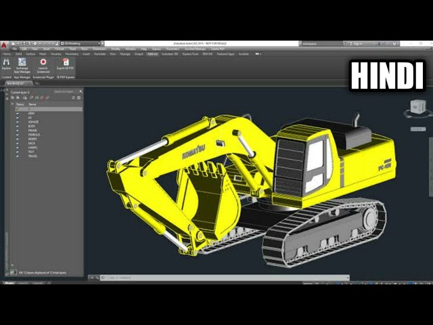Click WCS dropdown below ViewCube
The image size is (433, 325).
[x=418, y=129]
